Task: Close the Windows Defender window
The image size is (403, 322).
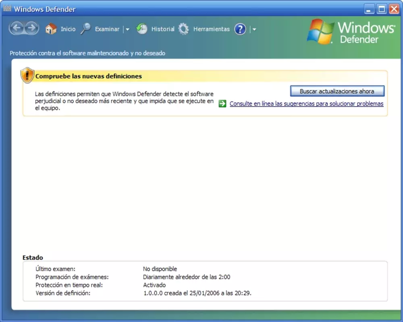Action: click(394, 9)
